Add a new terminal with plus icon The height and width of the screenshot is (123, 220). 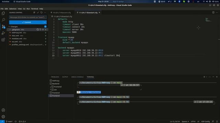pyautogui.click(x=204, y=77)
